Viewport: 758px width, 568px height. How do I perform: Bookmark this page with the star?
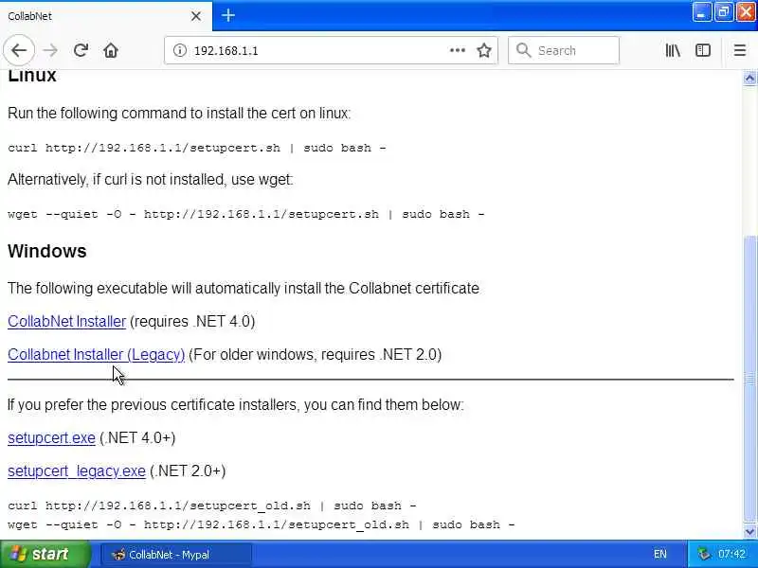point(484,50)
